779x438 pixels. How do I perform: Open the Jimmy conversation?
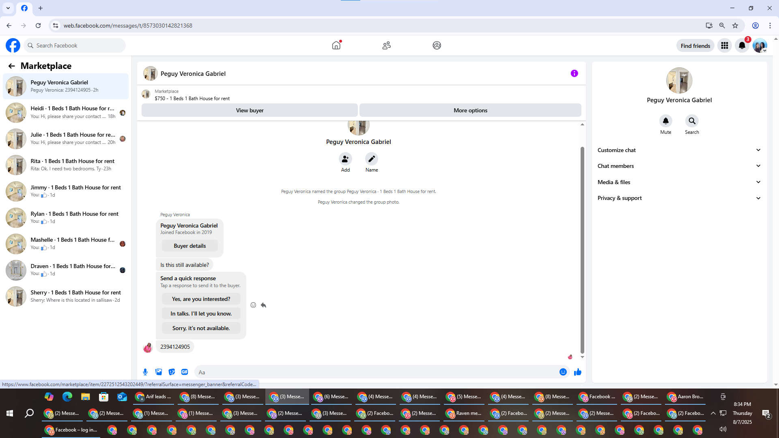[x=66, y=191]
